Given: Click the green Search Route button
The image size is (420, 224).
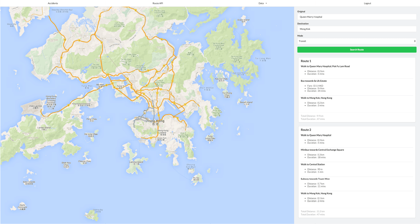Looking at the screenshot, I should tap(357, 49).
